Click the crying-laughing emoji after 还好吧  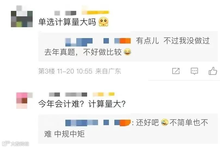165,122
